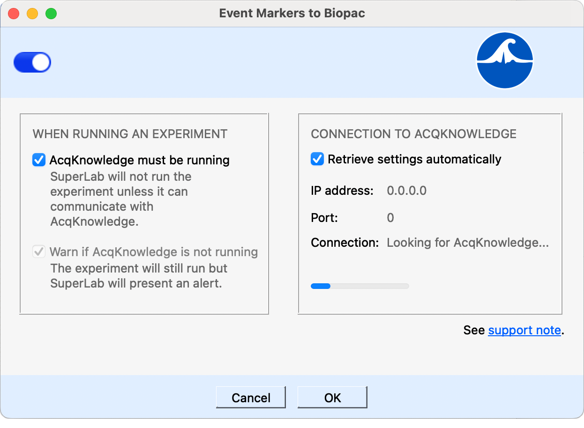Screen dimensions: 584x428
Task: Disable "Retrieve settings automatically"
Action: tap(317, 159)
